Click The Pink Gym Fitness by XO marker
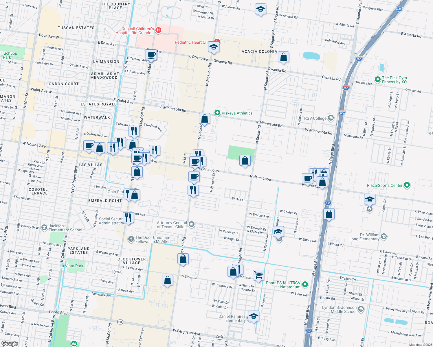This screenshot has height=347, width=433. [378, 80]
